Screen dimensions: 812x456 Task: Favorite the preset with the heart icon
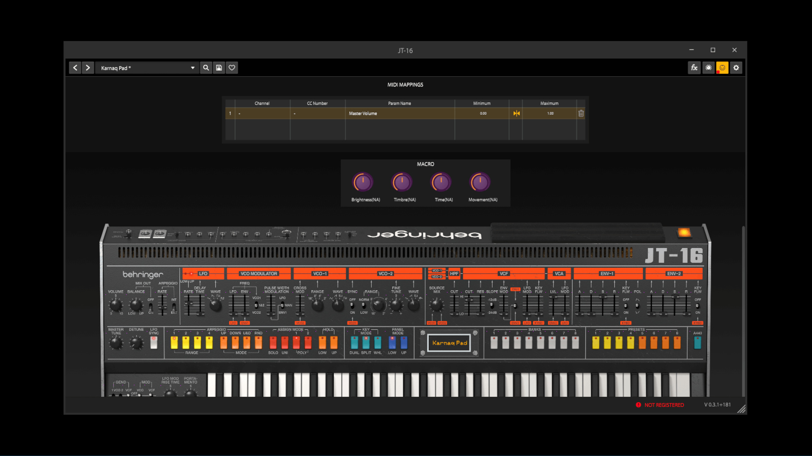[232, 68]
